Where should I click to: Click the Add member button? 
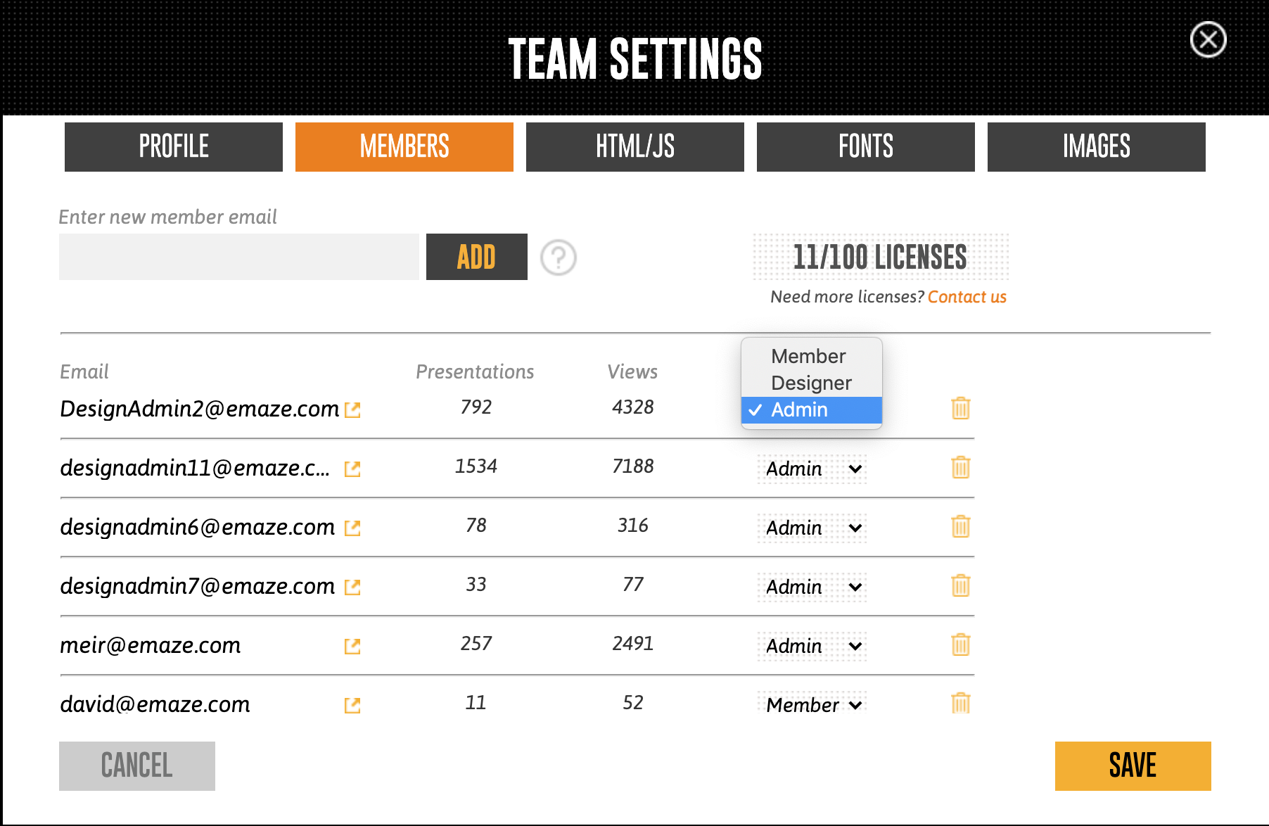tap(476, 257)
